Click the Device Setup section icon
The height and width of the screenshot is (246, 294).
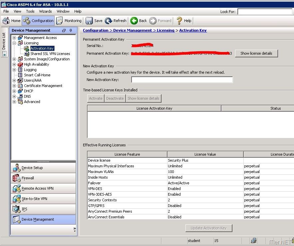pos(17,168)
